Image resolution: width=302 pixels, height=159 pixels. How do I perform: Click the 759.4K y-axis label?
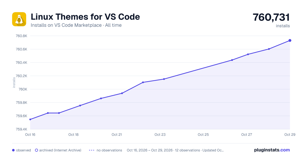click(x=21, y=129)
